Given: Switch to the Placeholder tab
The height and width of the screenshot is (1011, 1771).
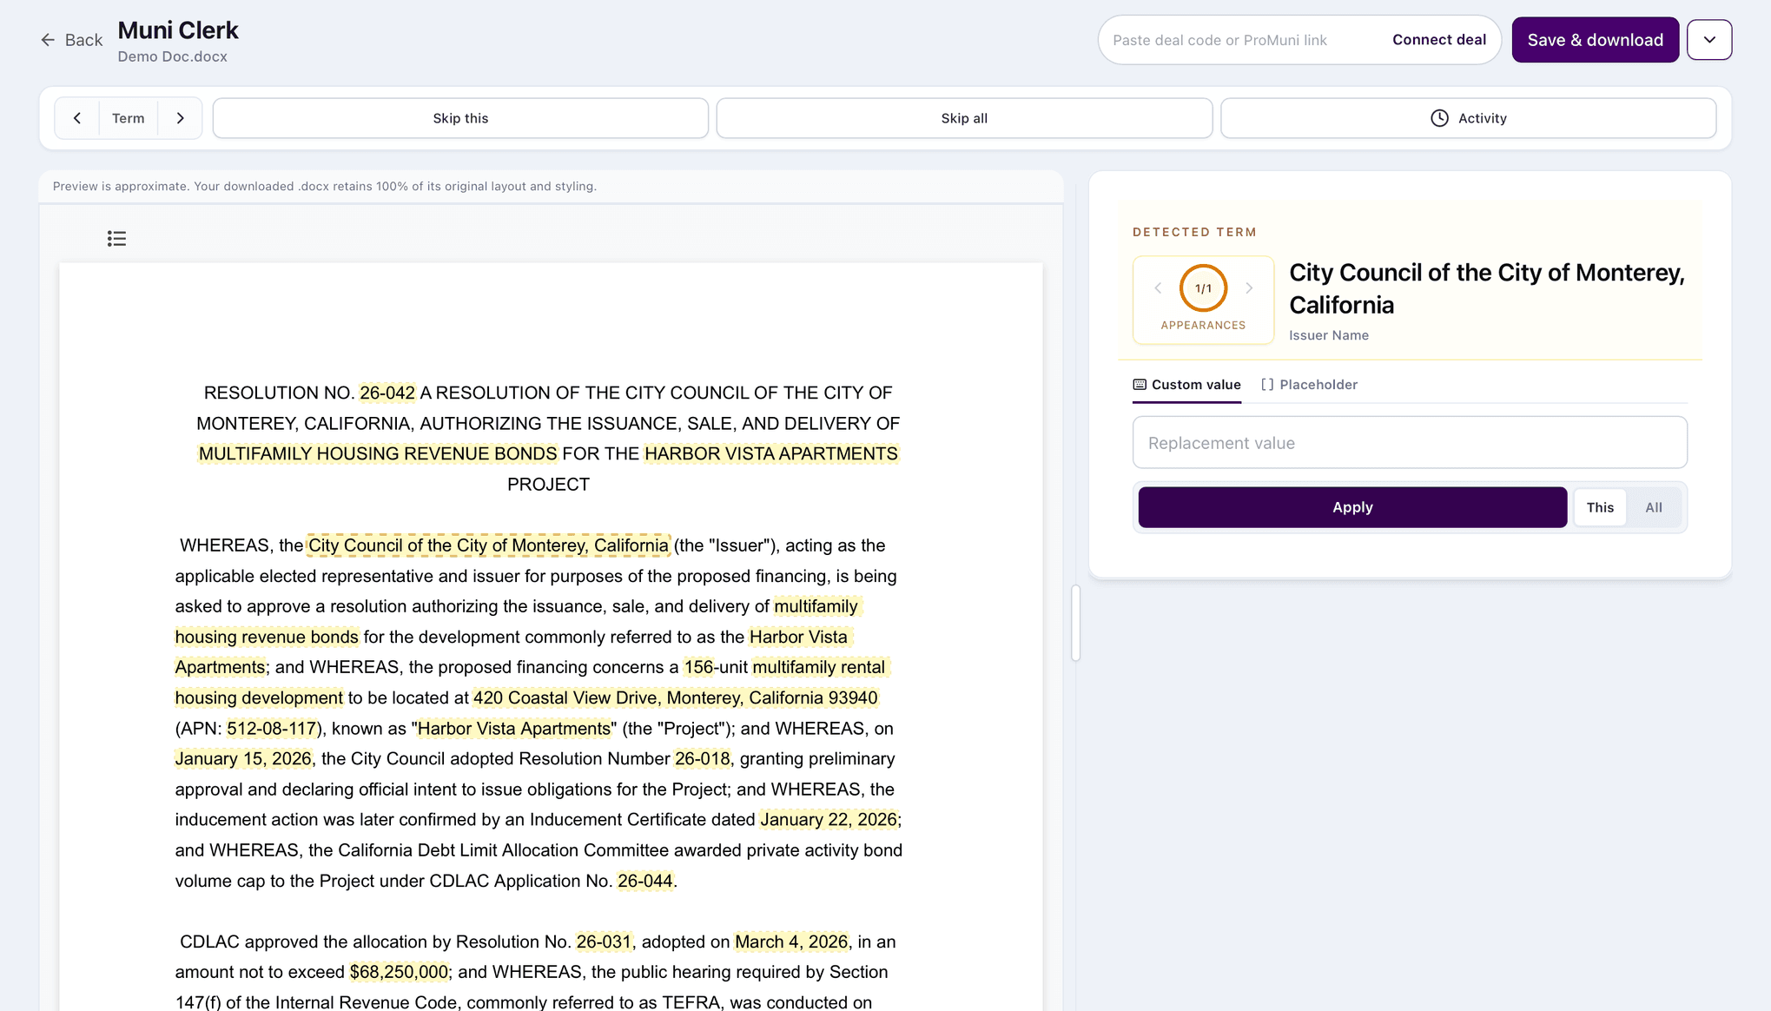Looking at the screenshot, I should coord(1309,385).
